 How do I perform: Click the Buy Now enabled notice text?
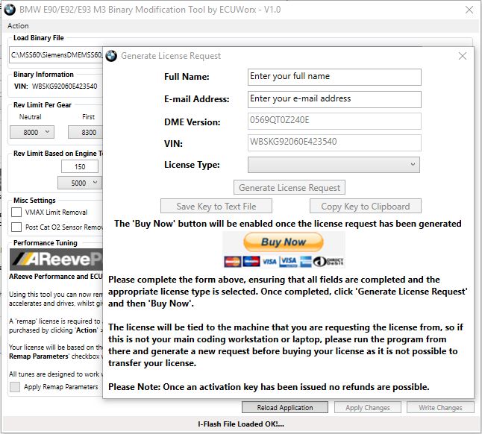click(x=288, y=223)
